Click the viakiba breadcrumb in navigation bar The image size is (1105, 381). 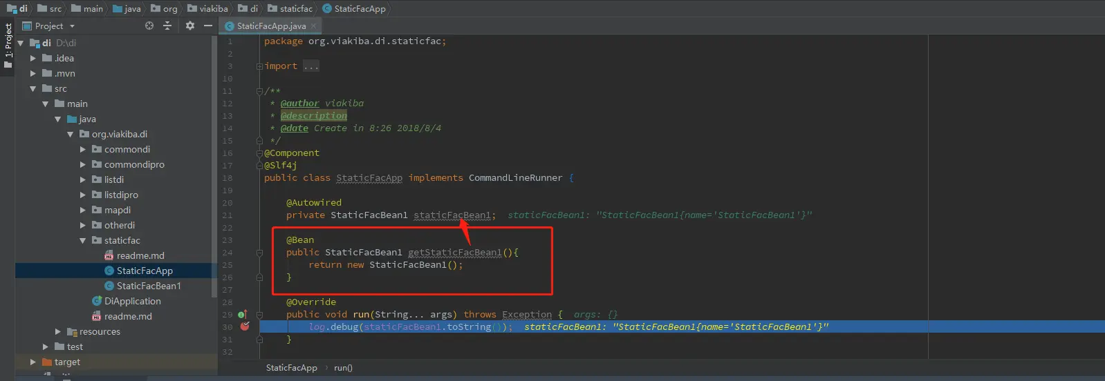pos(207,8)
